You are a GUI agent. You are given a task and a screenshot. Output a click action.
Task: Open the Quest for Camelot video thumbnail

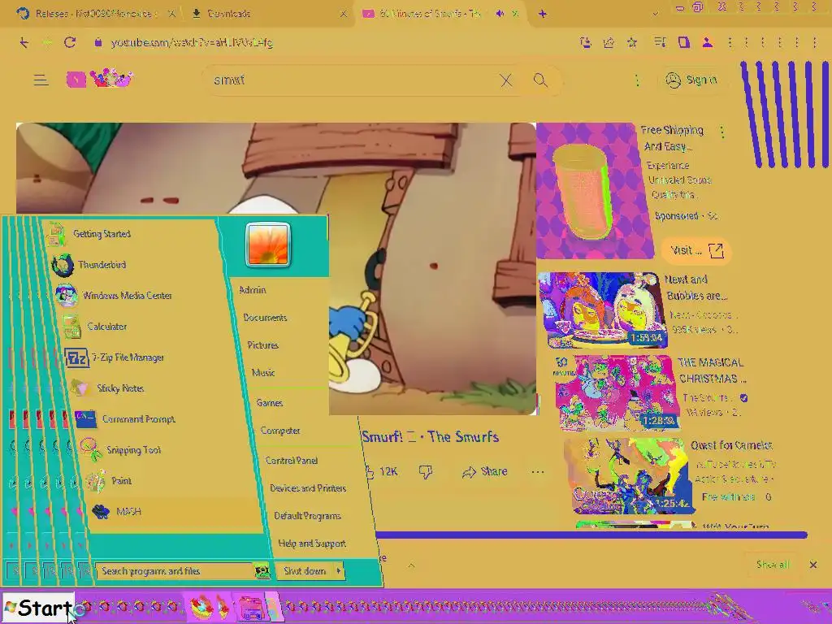pos(630,475)
